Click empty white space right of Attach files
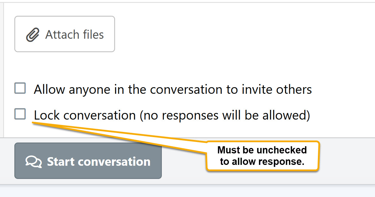Viewport: 375px width, 197px height. [230, 34]
